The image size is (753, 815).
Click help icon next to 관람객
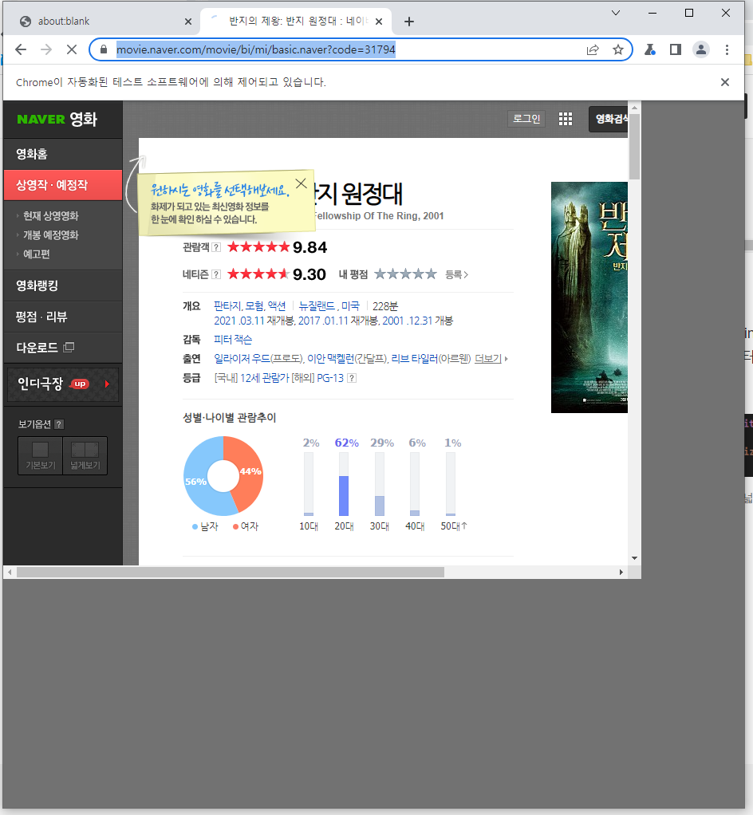[216, 247]
